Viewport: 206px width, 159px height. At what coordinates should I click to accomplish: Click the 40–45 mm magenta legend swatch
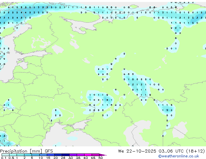88,155
